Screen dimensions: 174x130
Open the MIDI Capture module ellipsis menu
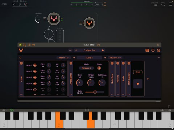(129, 94)
